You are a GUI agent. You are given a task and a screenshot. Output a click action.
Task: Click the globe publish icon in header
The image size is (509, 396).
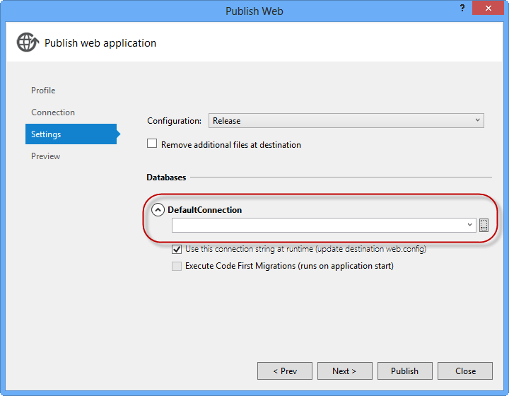click(28, 42)
